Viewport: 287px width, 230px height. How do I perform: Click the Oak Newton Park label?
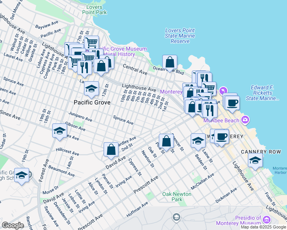(x=177, y=197)
